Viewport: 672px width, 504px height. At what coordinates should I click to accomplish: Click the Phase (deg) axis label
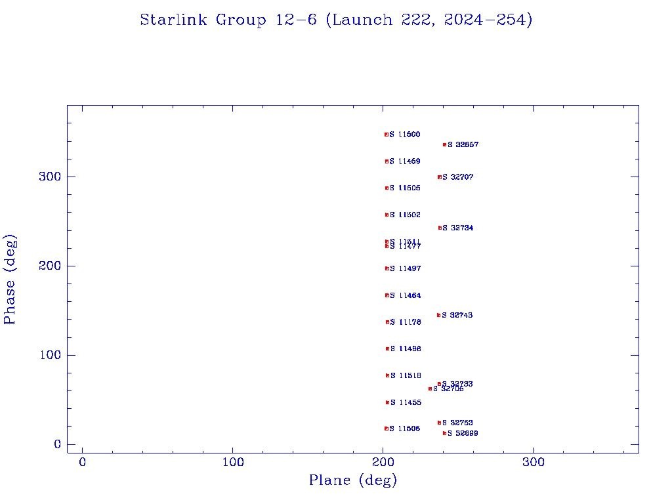10,279
